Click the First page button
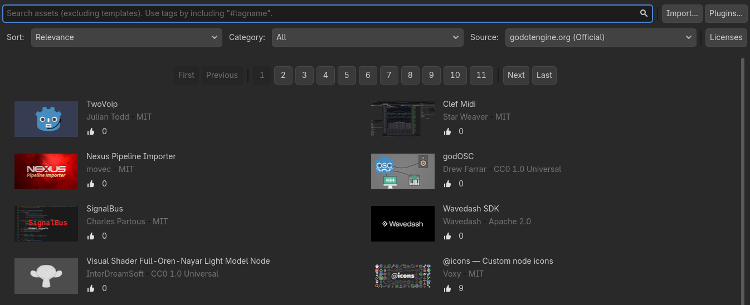Screen dimensions: 750x305 (187, 75)
